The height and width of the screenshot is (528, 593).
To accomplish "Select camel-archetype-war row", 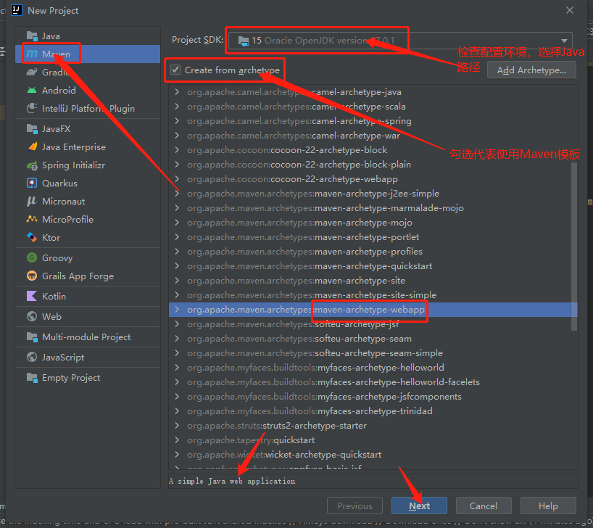I will (x=373, y=136).
